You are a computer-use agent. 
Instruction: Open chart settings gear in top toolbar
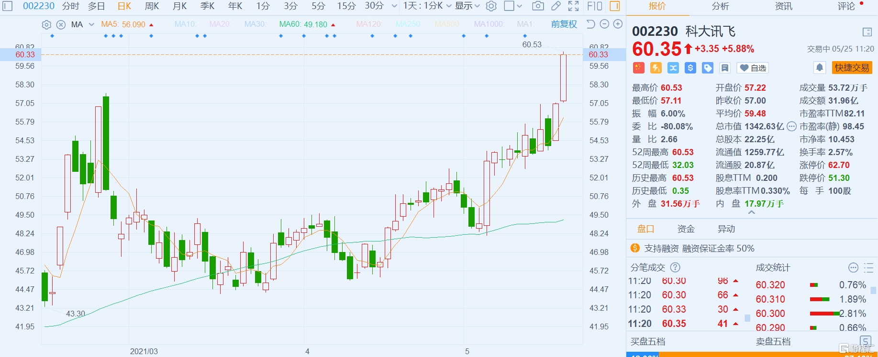click(491, 6)
